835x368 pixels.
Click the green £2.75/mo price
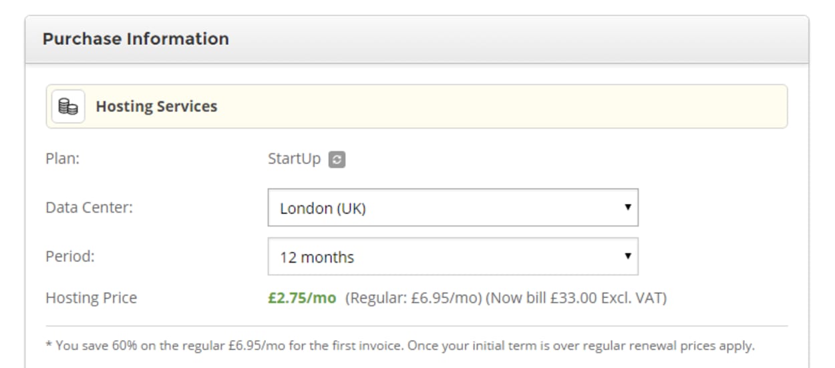point(302,298)
